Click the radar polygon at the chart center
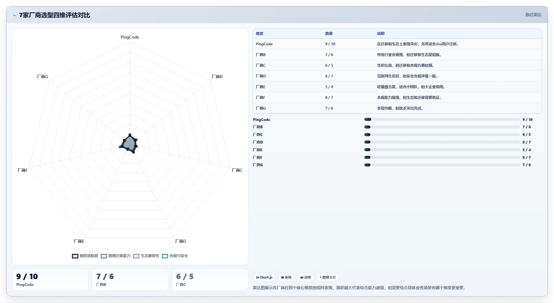The image size is (554, 303). click(x=130, y=144)
